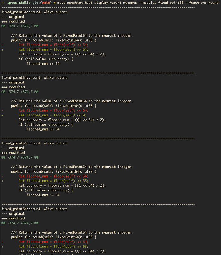Click the green prompt arrow at top
The height and width of the screenshot is (255, 221).
click(3, 3)
